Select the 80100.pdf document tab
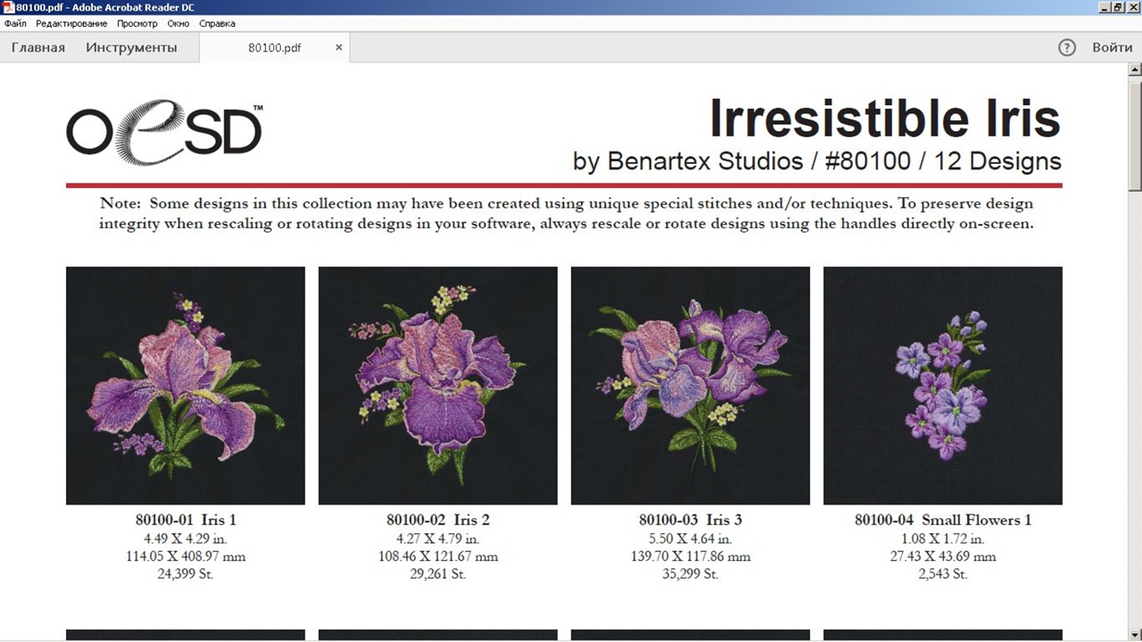Image resolution: width=1142 pixels, height=642 pixels. (275, 47)
